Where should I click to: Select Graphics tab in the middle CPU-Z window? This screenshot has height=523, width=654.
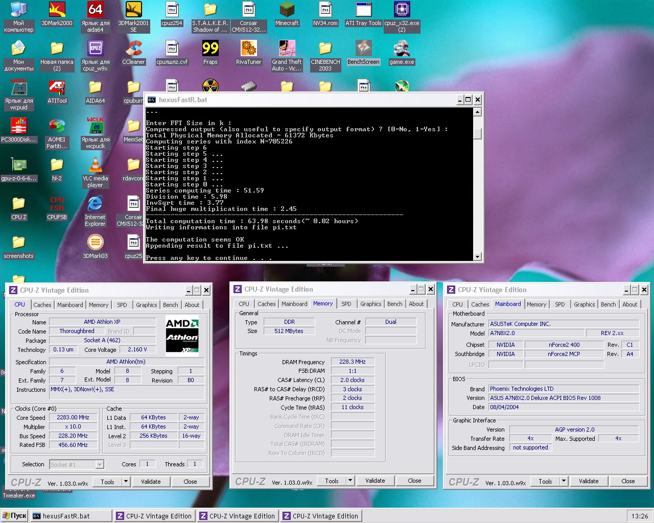[x=371, y=304]
